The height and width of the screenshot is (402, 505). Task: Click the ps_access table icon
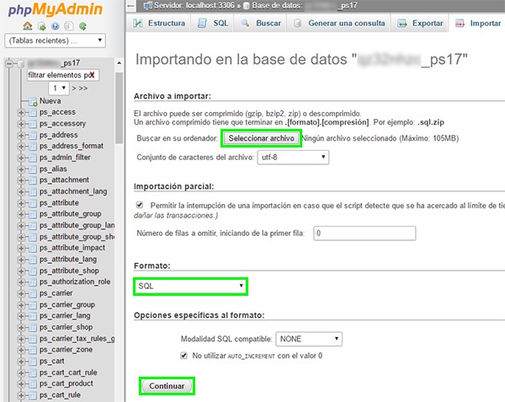[x=33, y=113]
